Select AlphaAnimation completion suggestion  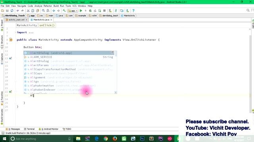69,86
